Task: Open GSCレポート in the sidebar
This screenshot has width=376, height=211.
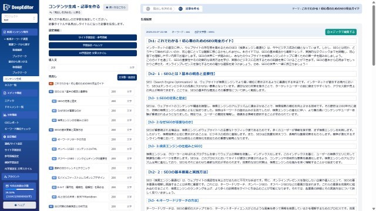Action: (12, 122)
